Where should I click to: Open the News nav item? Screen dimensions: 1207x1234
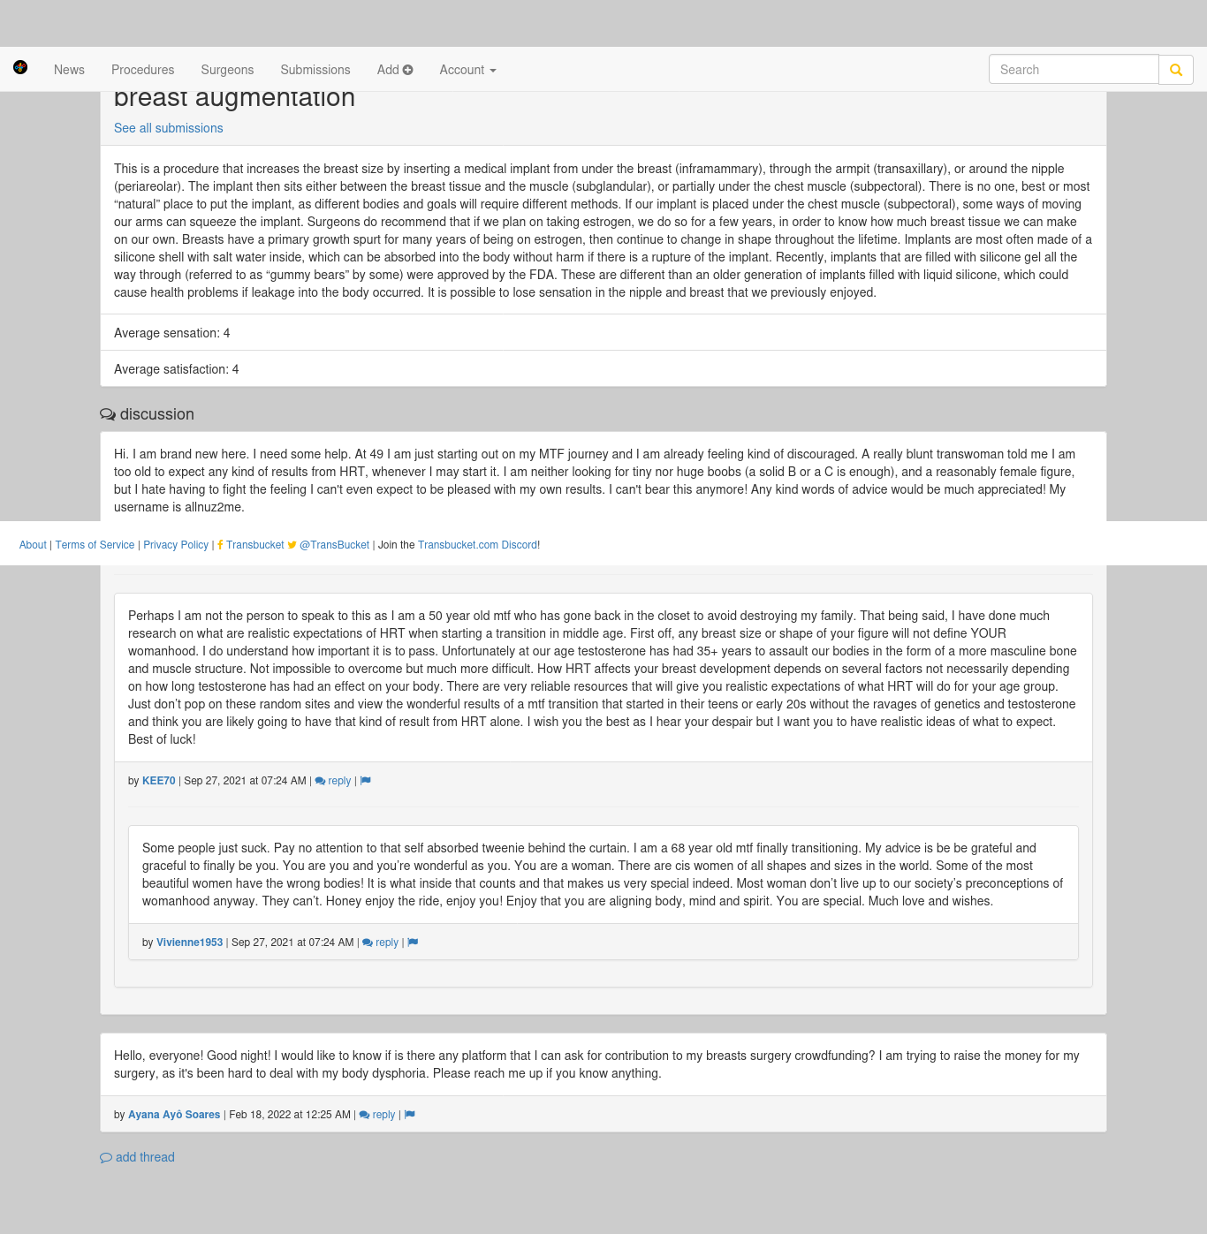pyautogui.click(x=69, y=70)
